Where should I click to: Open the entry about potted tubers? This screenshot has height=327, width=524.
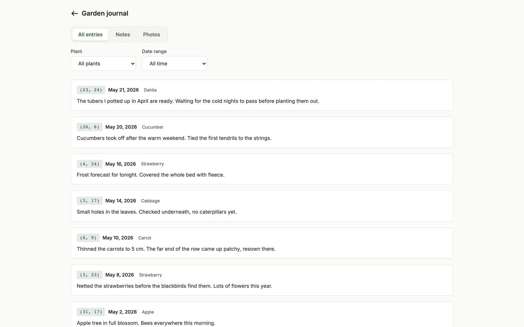[262, 95]
